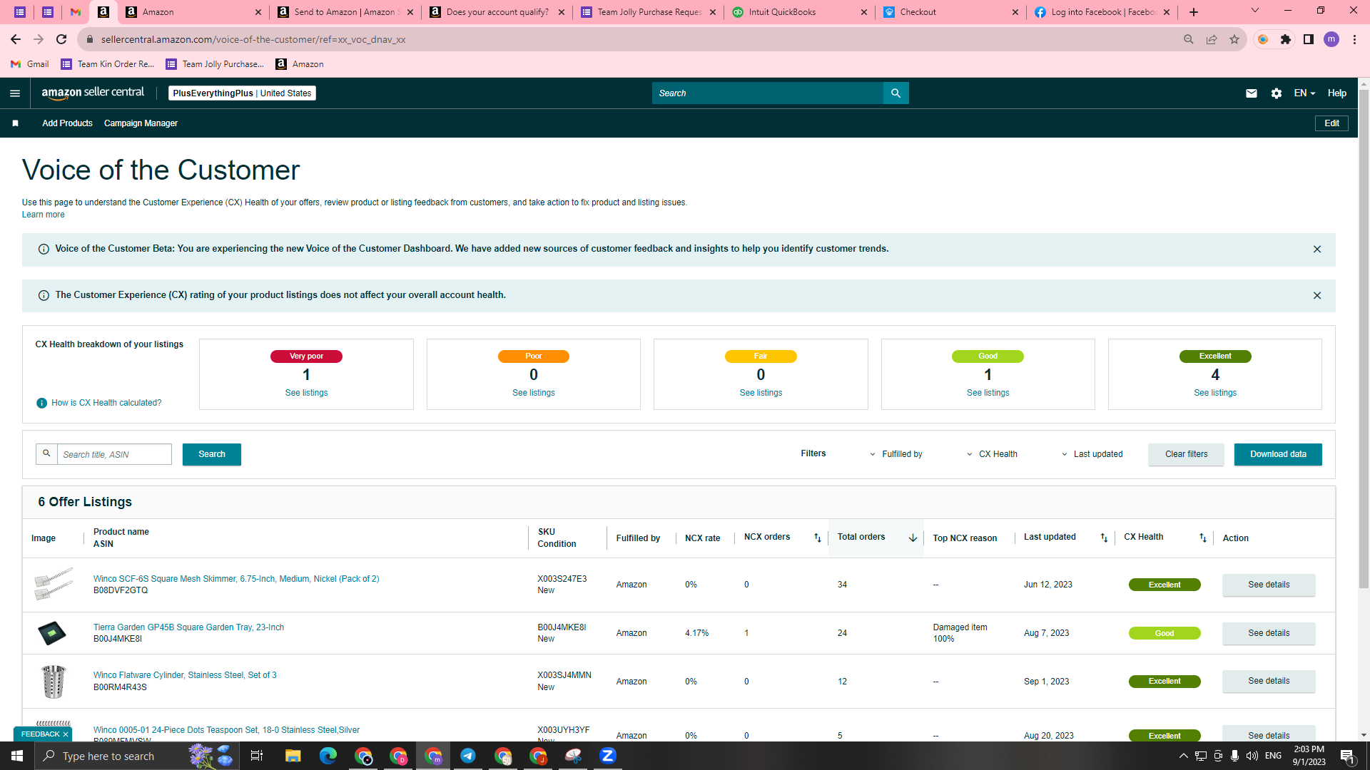Image resolution: width=1370 pixels, height=770 pixels.
Task: Click the Search title, ASIN input field
Action: pos(114,454)
